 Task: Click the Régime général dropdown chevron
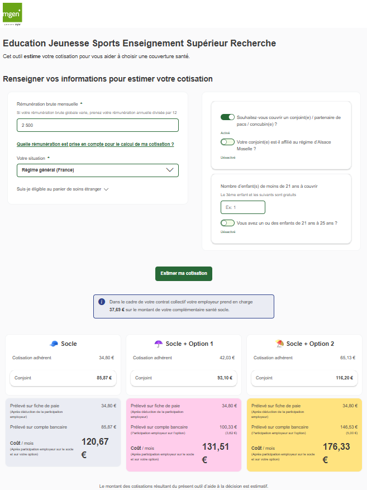pyautogui.click(x=170, y=170)
